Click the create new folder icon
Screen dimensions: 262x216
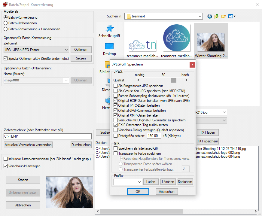[224, 16]
